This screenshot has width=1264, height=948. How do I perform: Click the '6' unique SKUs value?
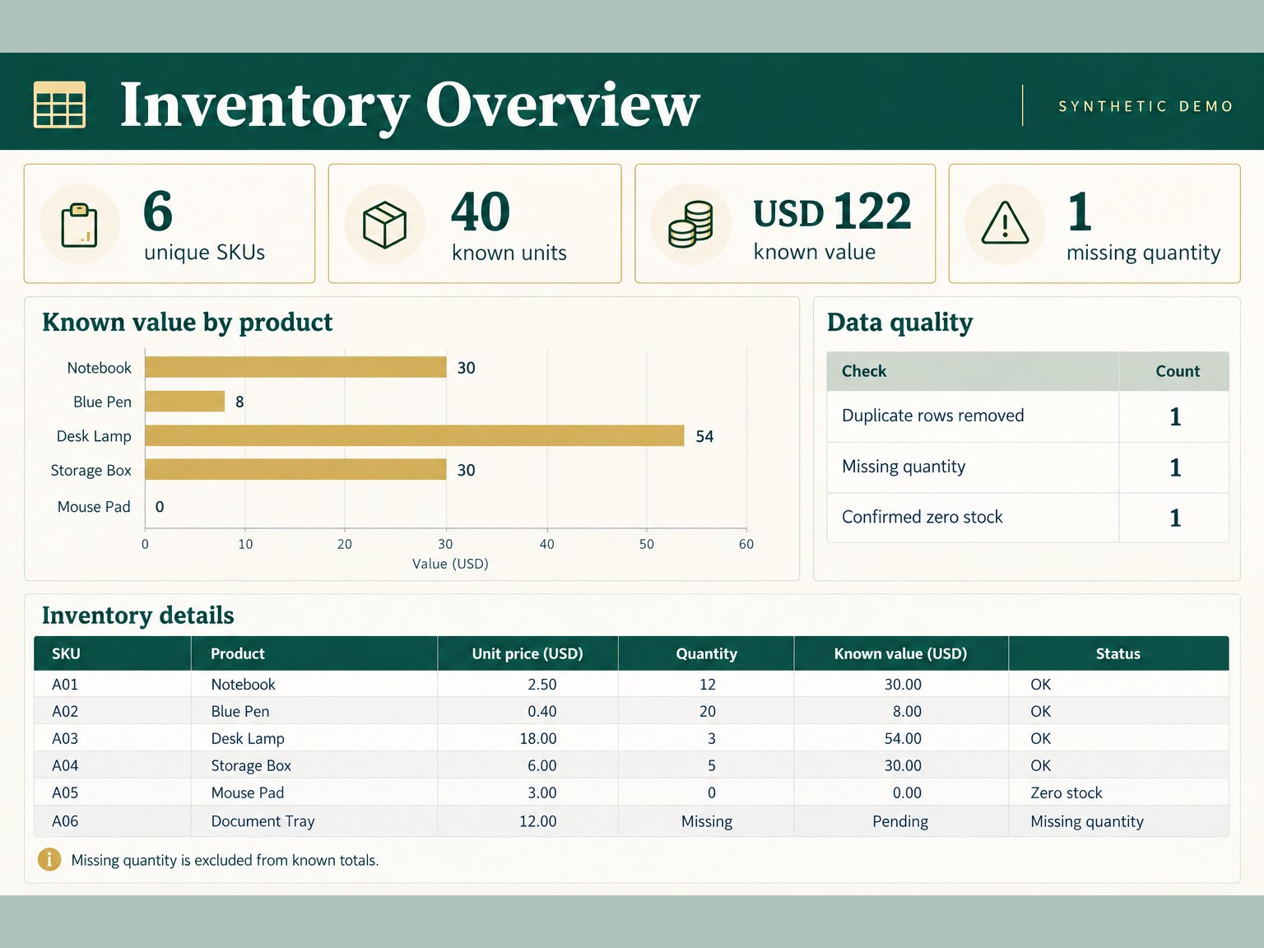pos(158,211)
